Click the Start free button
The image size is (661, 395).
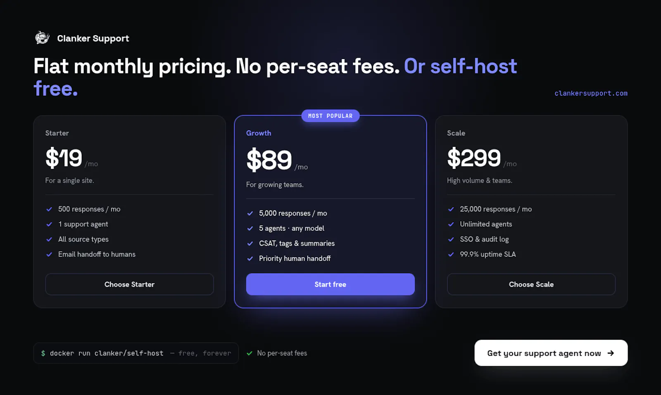pyautogui.click(x=330, y=284)
